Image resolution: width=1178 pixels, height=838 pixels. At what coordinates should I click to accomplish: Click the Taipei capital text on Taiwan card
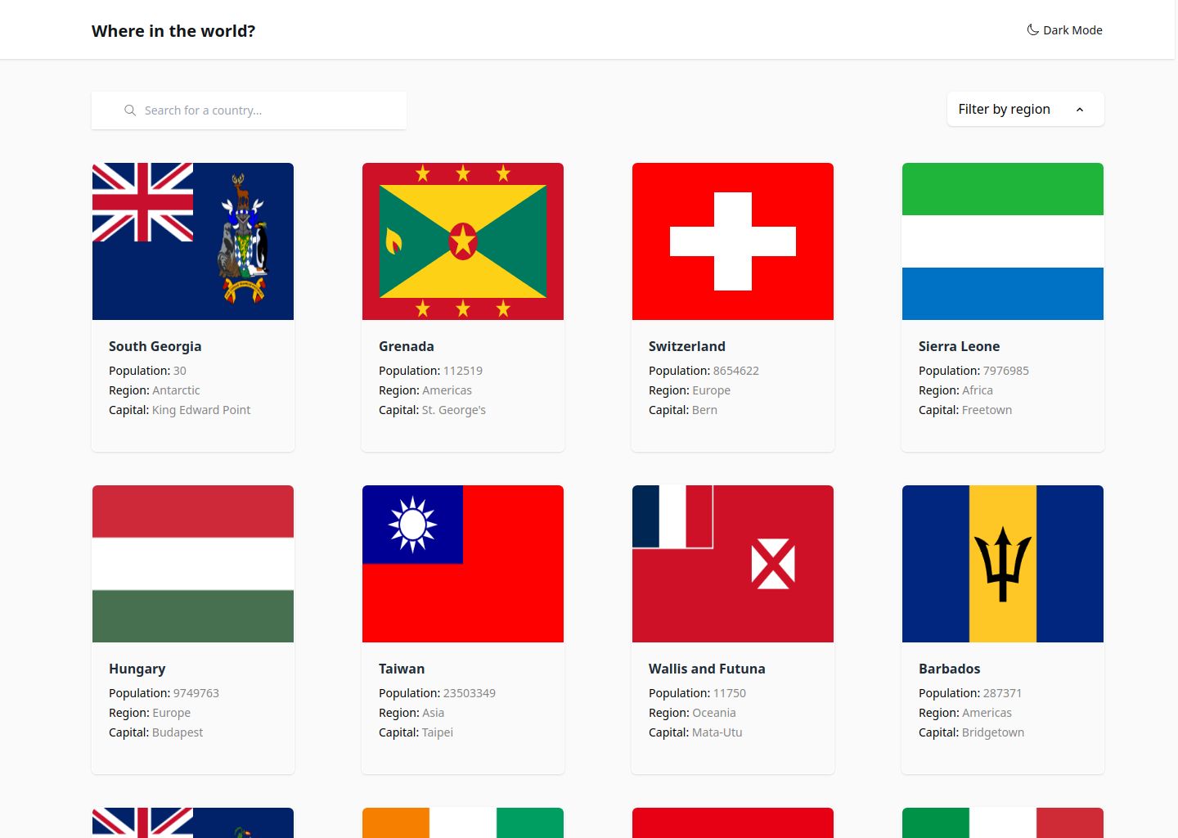437,732
